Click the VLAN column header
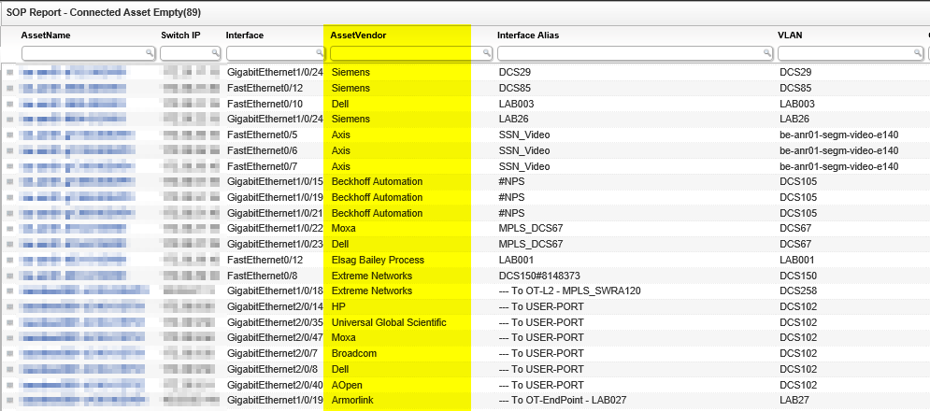 click(x=791, y=35)
